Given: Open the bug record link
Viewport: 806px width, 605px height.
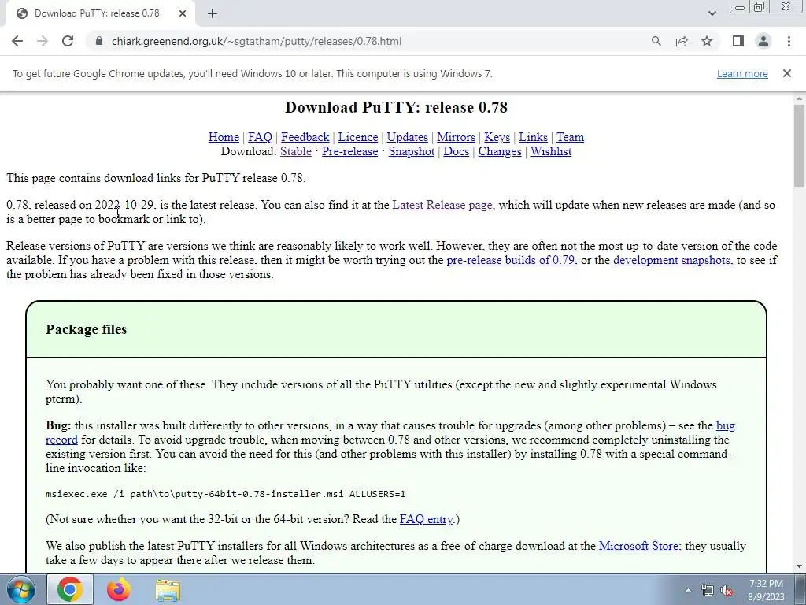Looking at the screenshot, I should tap(725, 425).
